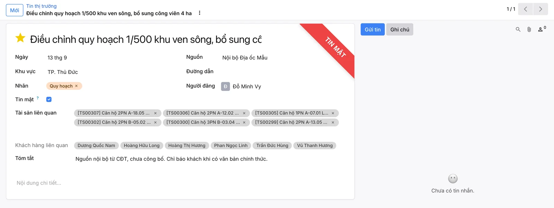The height and width of the screenshot is (208, 554).
Task: Create a new record with Mới button
Action: click(x=15, y=10)
